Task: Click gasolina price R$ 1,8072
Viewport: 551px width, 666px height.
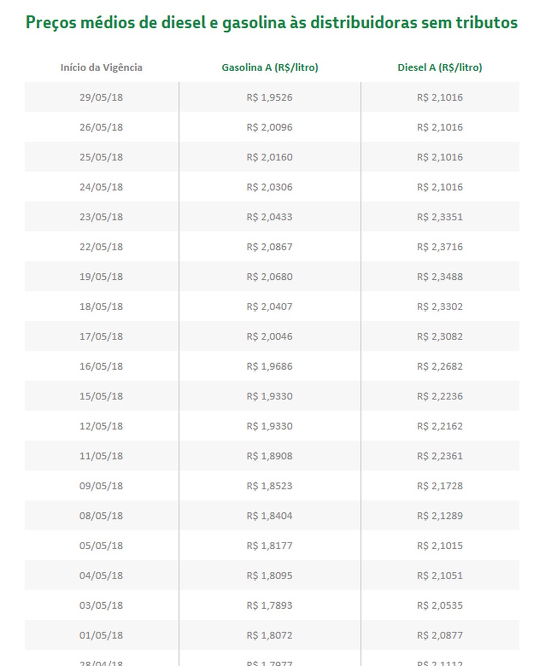Action: (269, 635)
